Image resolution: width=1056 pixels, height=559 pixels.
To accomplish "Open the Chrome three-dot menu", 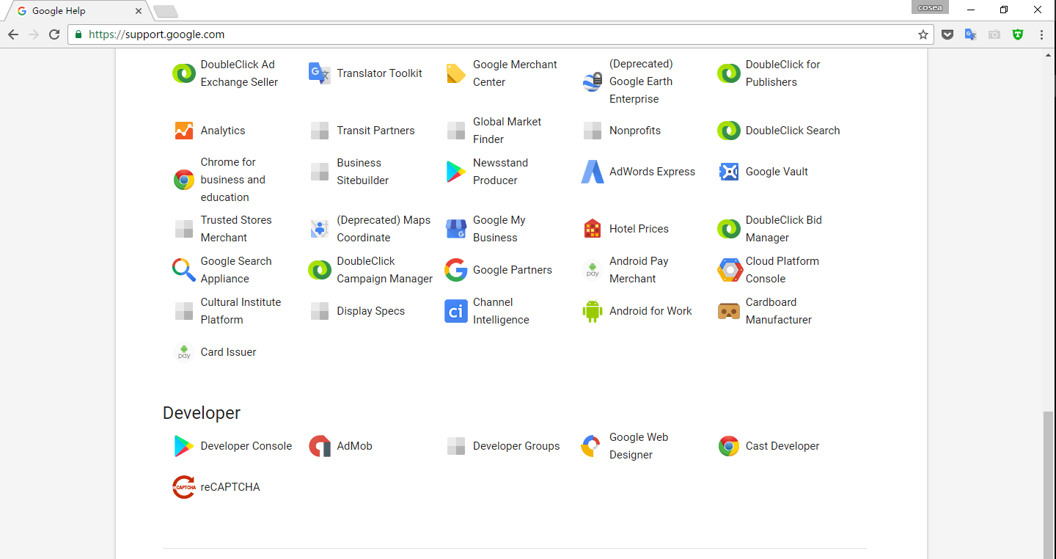I will [x=1041, y=34].
